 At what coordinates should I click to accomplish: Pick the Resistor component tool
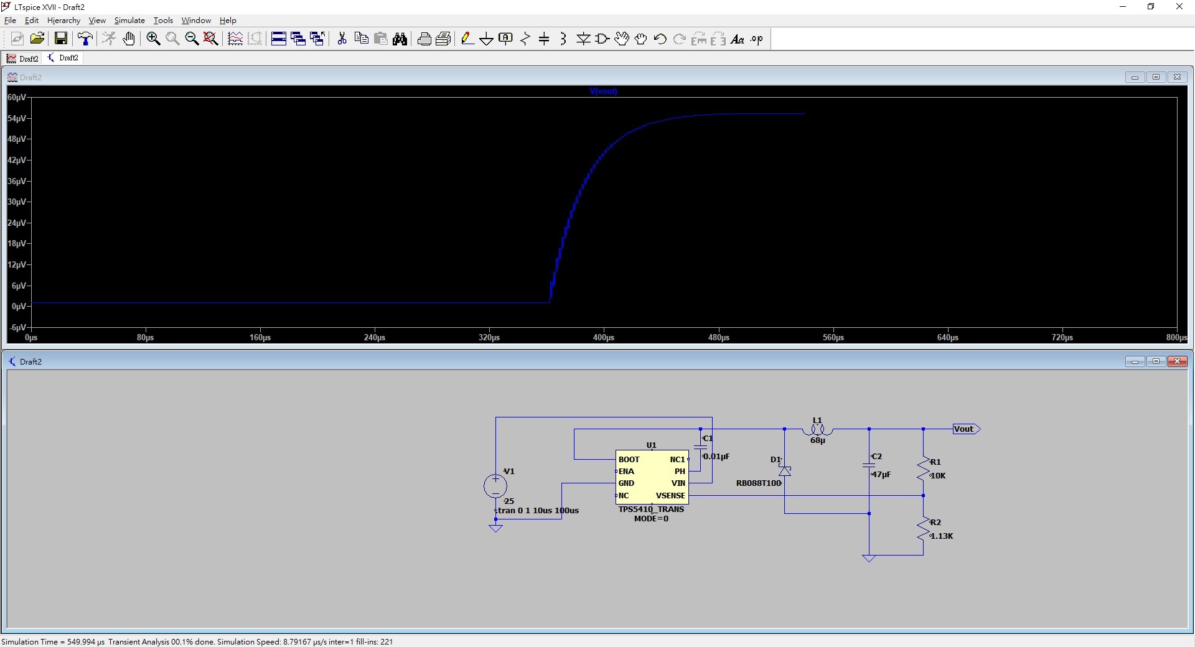click(525, 39)
